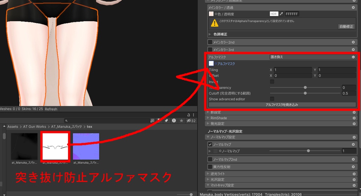This screenshot has width=361, height=196.
Task: Open gear menu for マットキャップ設定 section
Action: pyautogui.click(x=354, y=185)
